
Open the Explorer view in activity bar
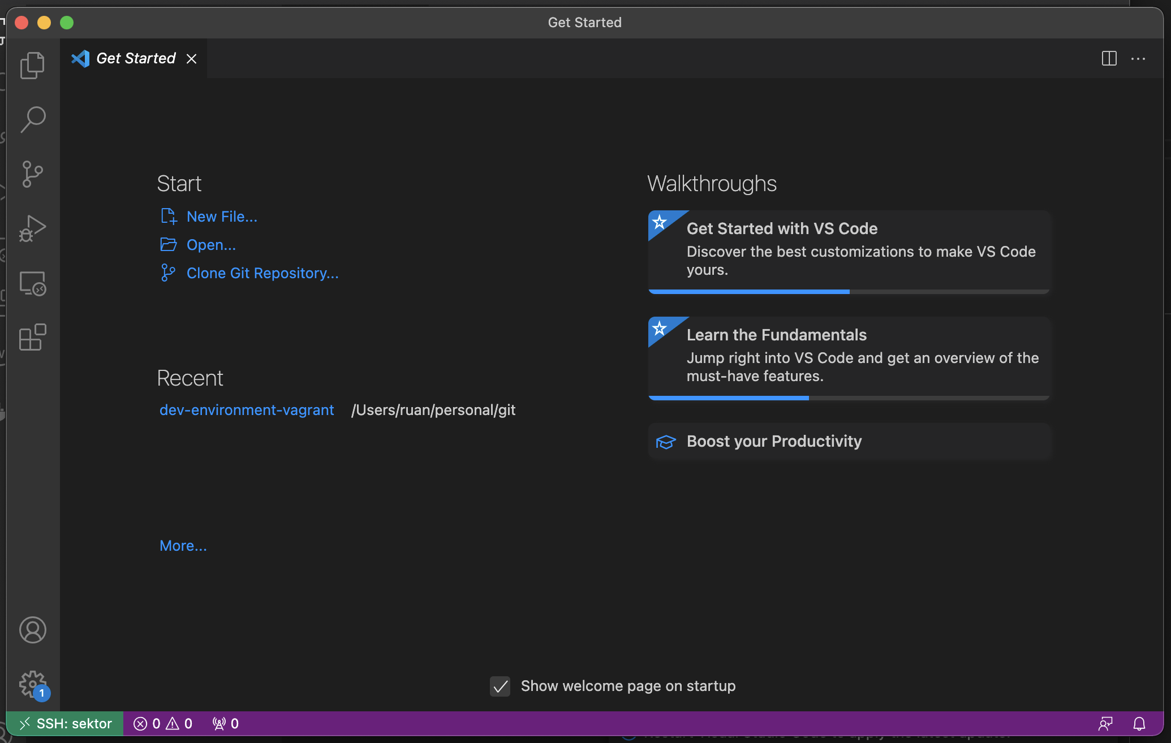click(32, 66)
